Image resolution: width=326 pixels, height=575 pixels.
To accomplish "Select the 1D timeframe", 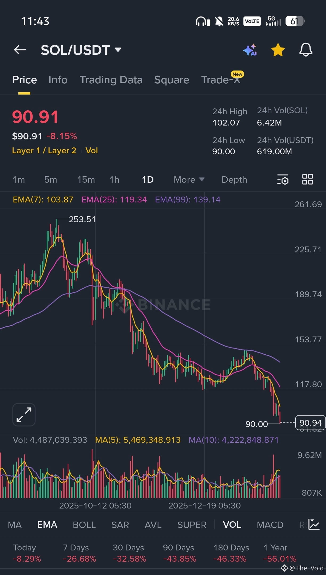I will (148, 179).
